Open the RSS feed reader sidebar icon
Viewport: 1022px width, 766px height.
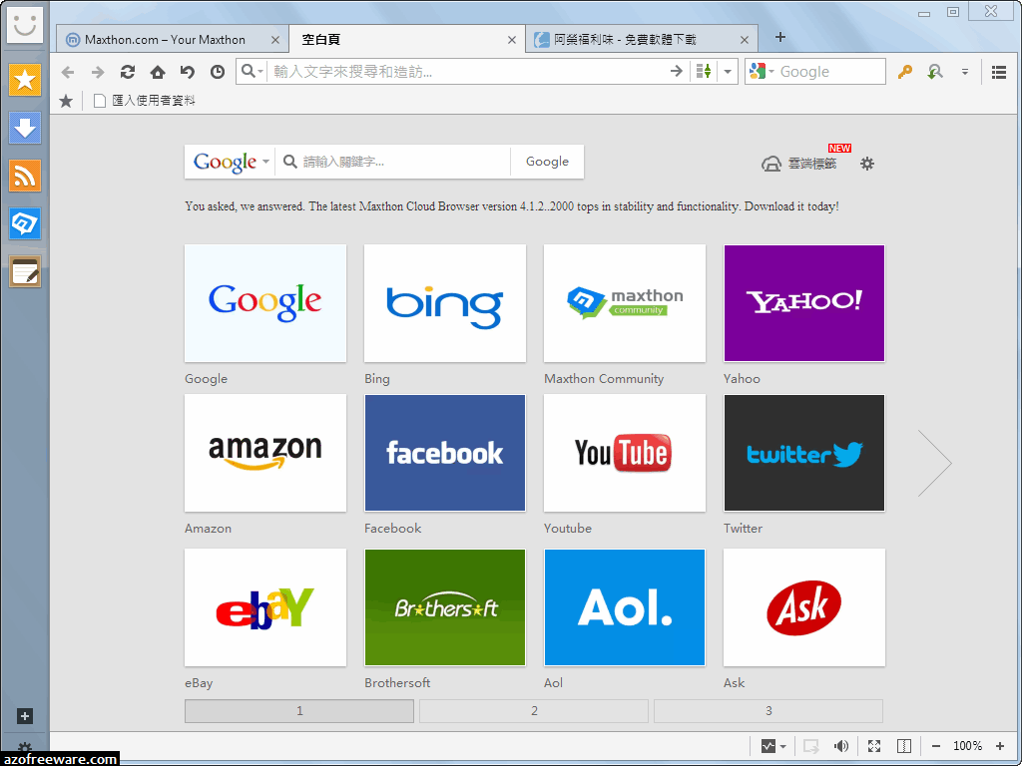pyautogui.click(x=24, y=176)
